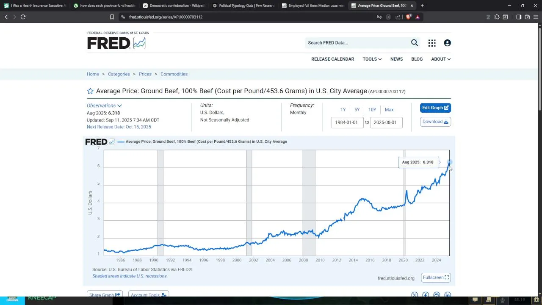The width and height of the screenshot is (542, 305).
Task: Click the fred.stlouisfed.org link below graph
Action: coord(396,278)
